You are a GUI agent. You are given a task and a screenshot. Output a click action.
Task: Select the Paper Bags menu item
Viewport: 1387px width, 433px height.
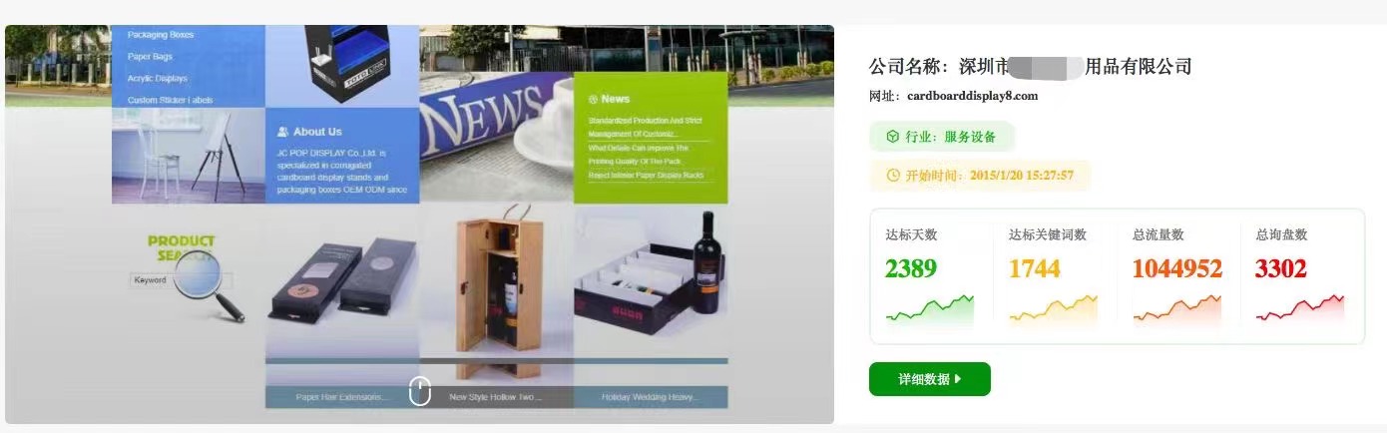point(150,57)
